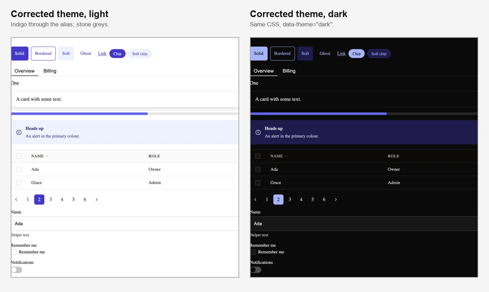Tick the header select-all checkbox in light table
489x292 pixels.
pos(19,156)
